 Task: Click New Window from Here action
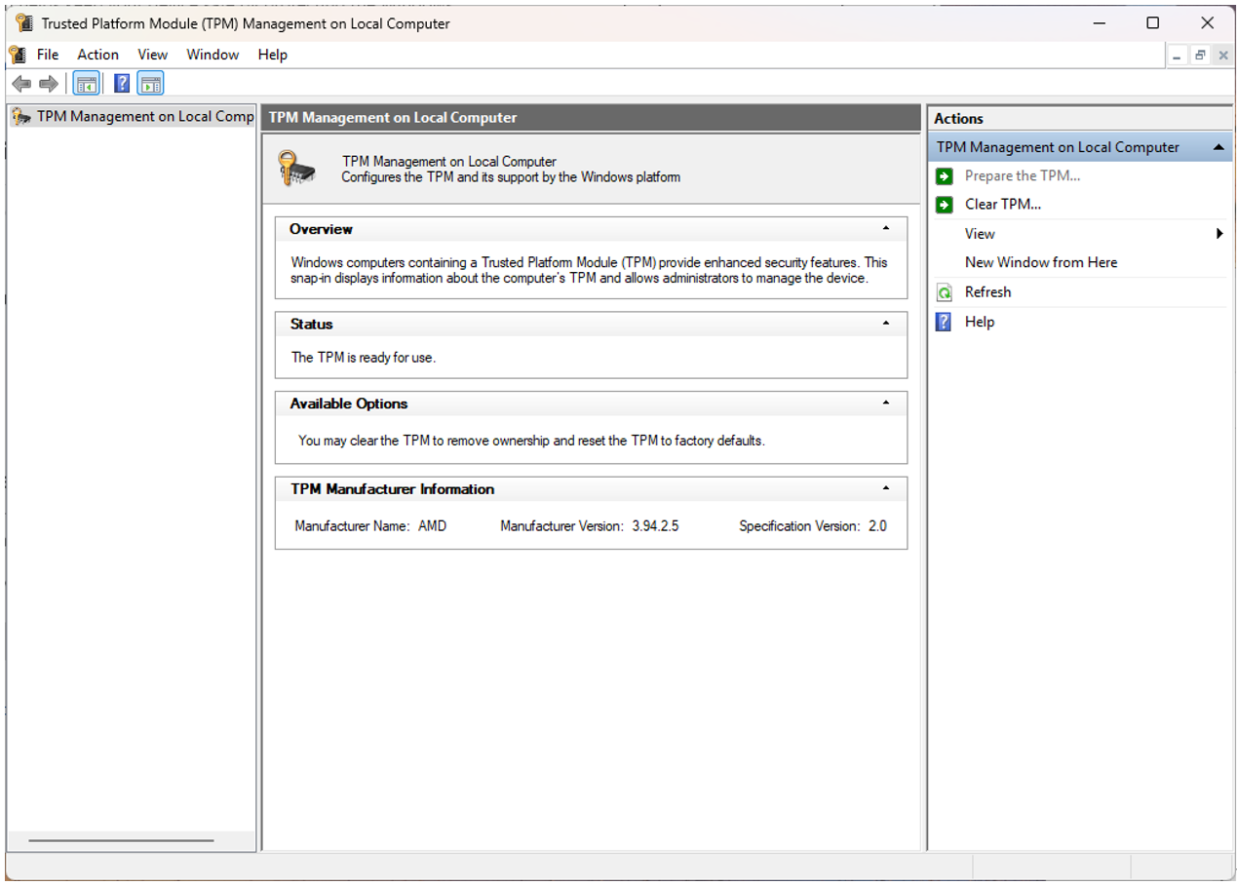(1040, 262)
